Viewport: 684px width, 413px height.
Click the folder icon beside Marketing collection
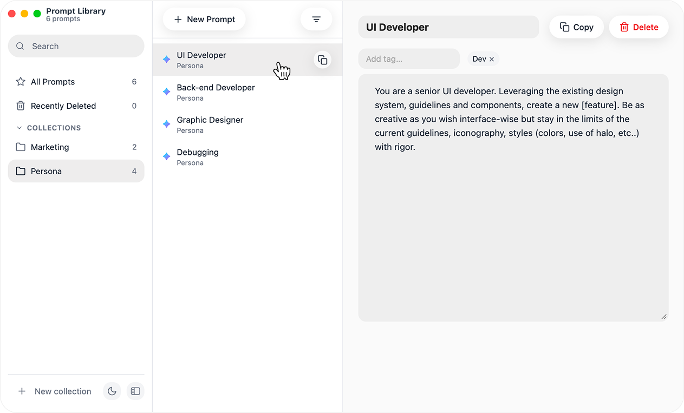21,147
